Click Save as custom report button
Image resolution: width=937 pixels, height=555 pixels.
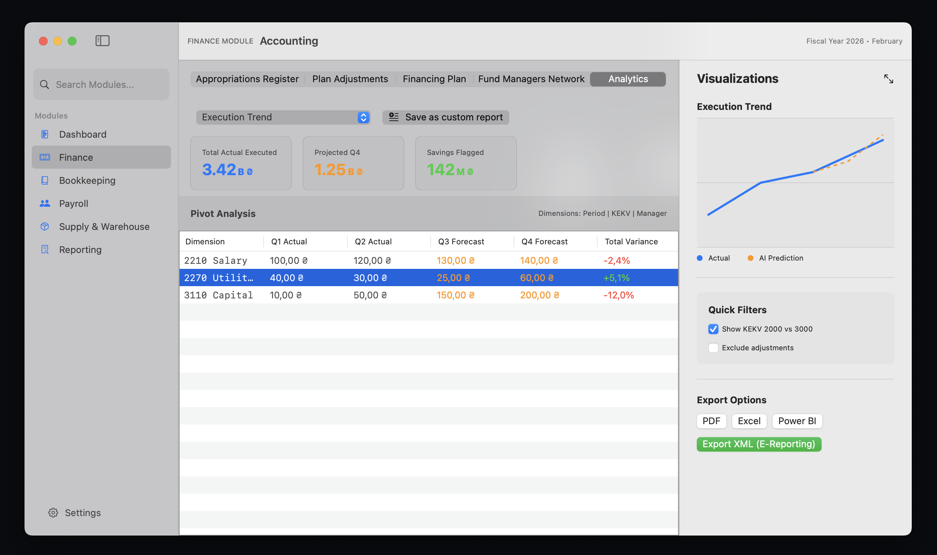click(445, 117)
